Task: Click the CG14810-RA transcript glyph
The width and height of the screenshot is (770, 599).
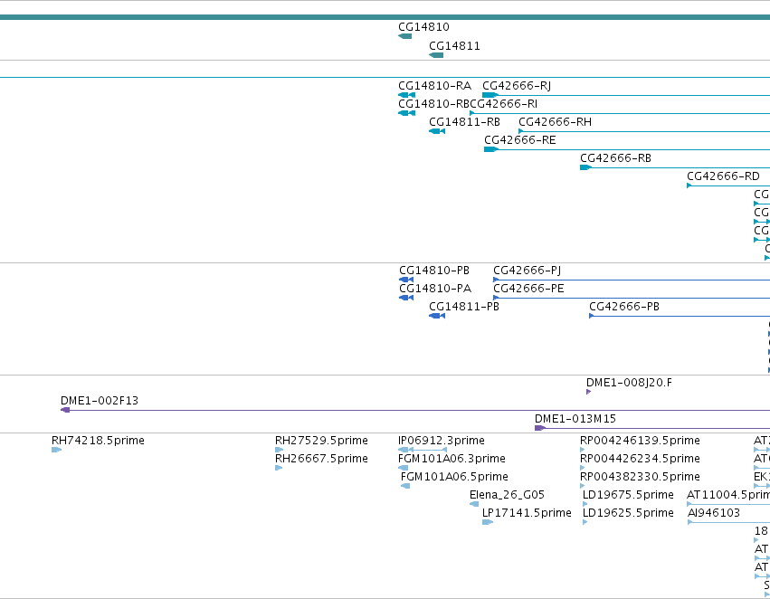Action: [406, 95]
